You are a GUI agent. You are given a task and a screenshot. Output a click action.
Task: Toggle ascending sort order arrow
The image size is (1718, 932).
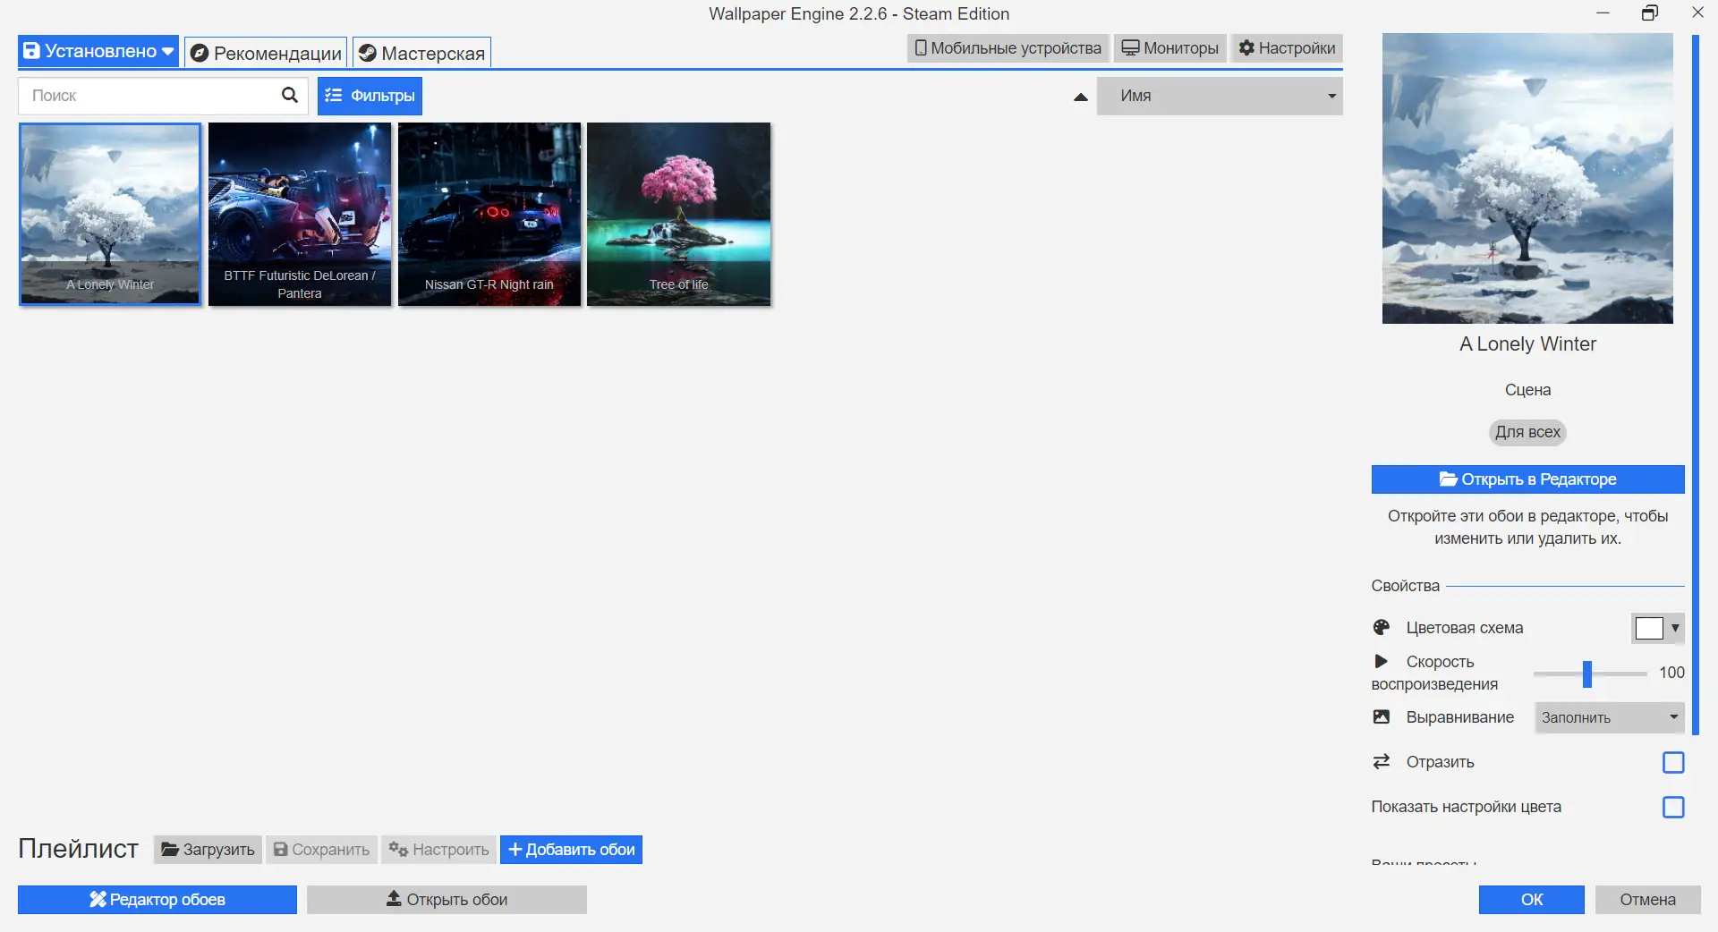point(1080,97)
